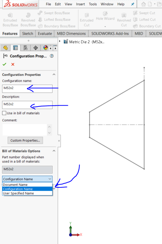
Task: Choose Configuration Name from dropdown list
Action: (x=27, y=189)
